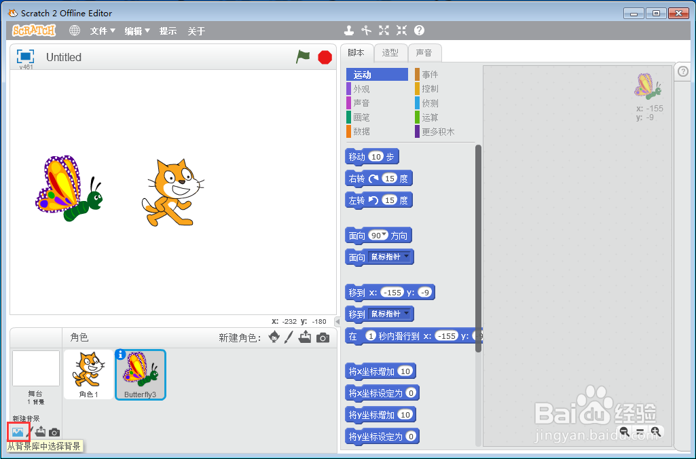Click the red stop sign button
The width and height of the screenshot is (696, 459).
click(x=325, y=57)
